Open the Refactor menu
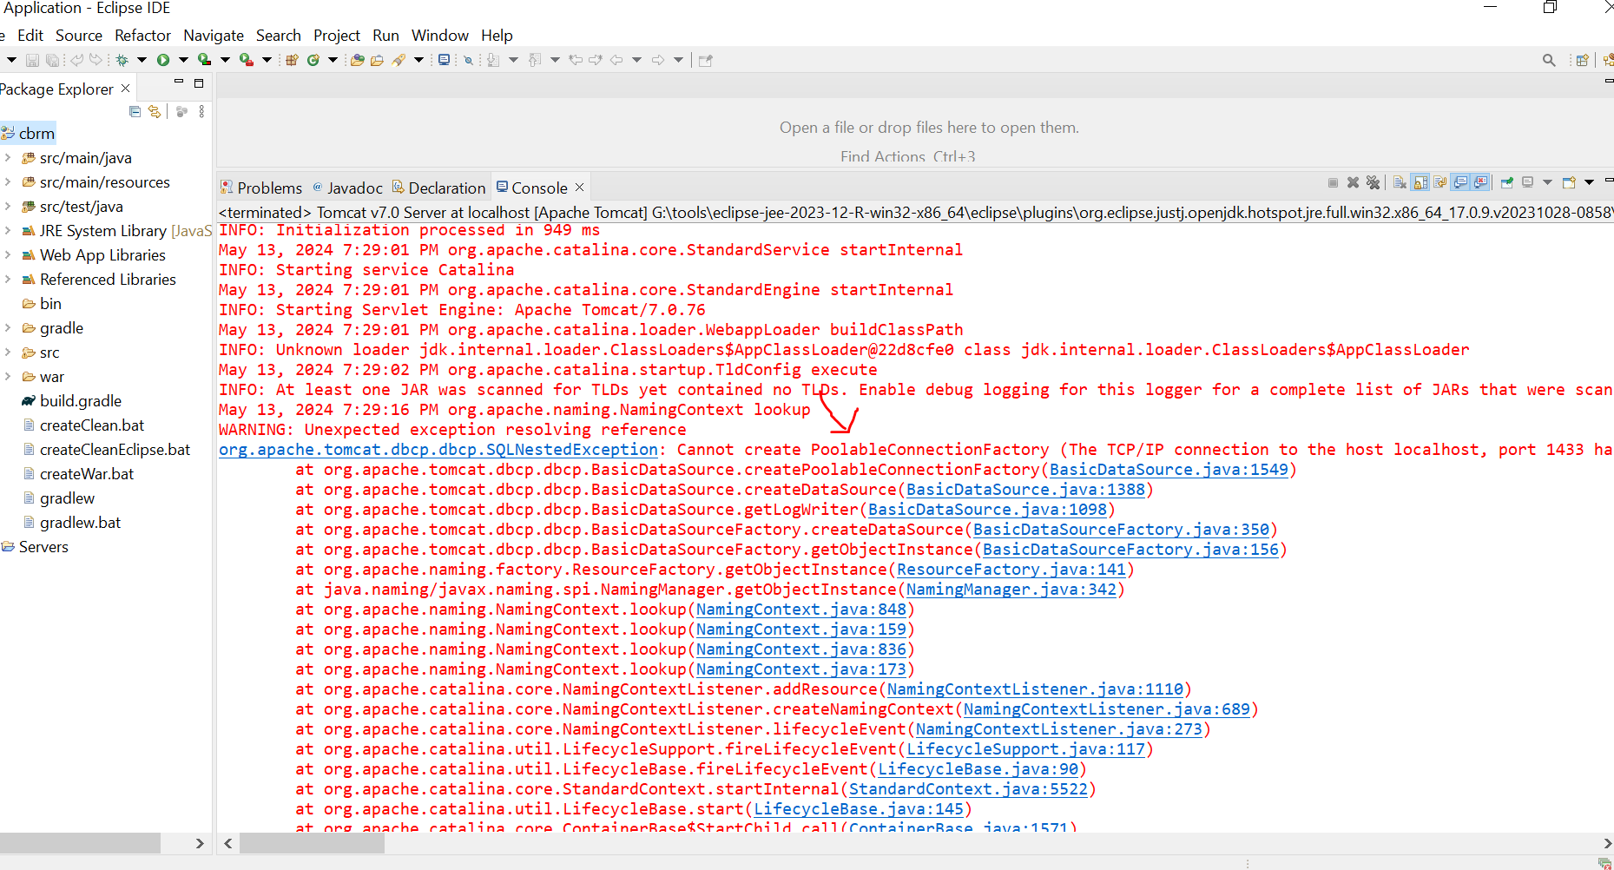1614x870 pixels. [x=142, y=36]
